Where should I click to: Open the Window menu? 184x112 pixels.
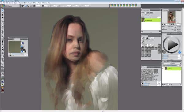click(x=44, y=3)
